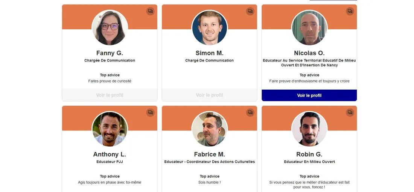Open the chat icon on Fabrice M.'s card
414x192 pixels.
(x=250, y=112)
